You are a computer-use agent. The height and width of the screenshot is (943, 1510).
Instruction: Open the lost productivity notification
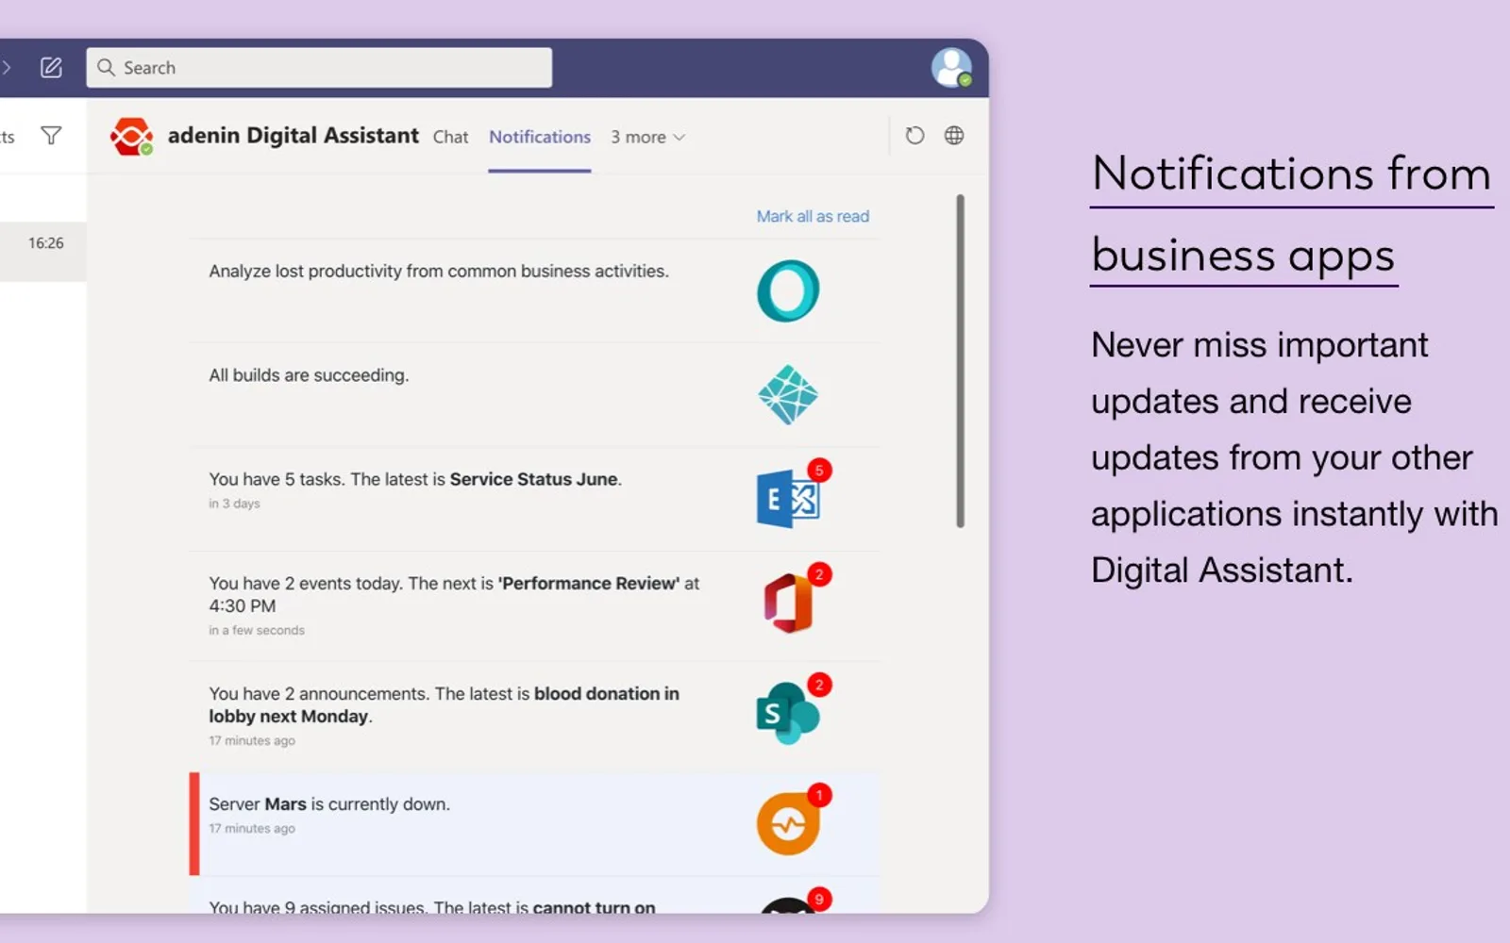click(x=534, y=290)
